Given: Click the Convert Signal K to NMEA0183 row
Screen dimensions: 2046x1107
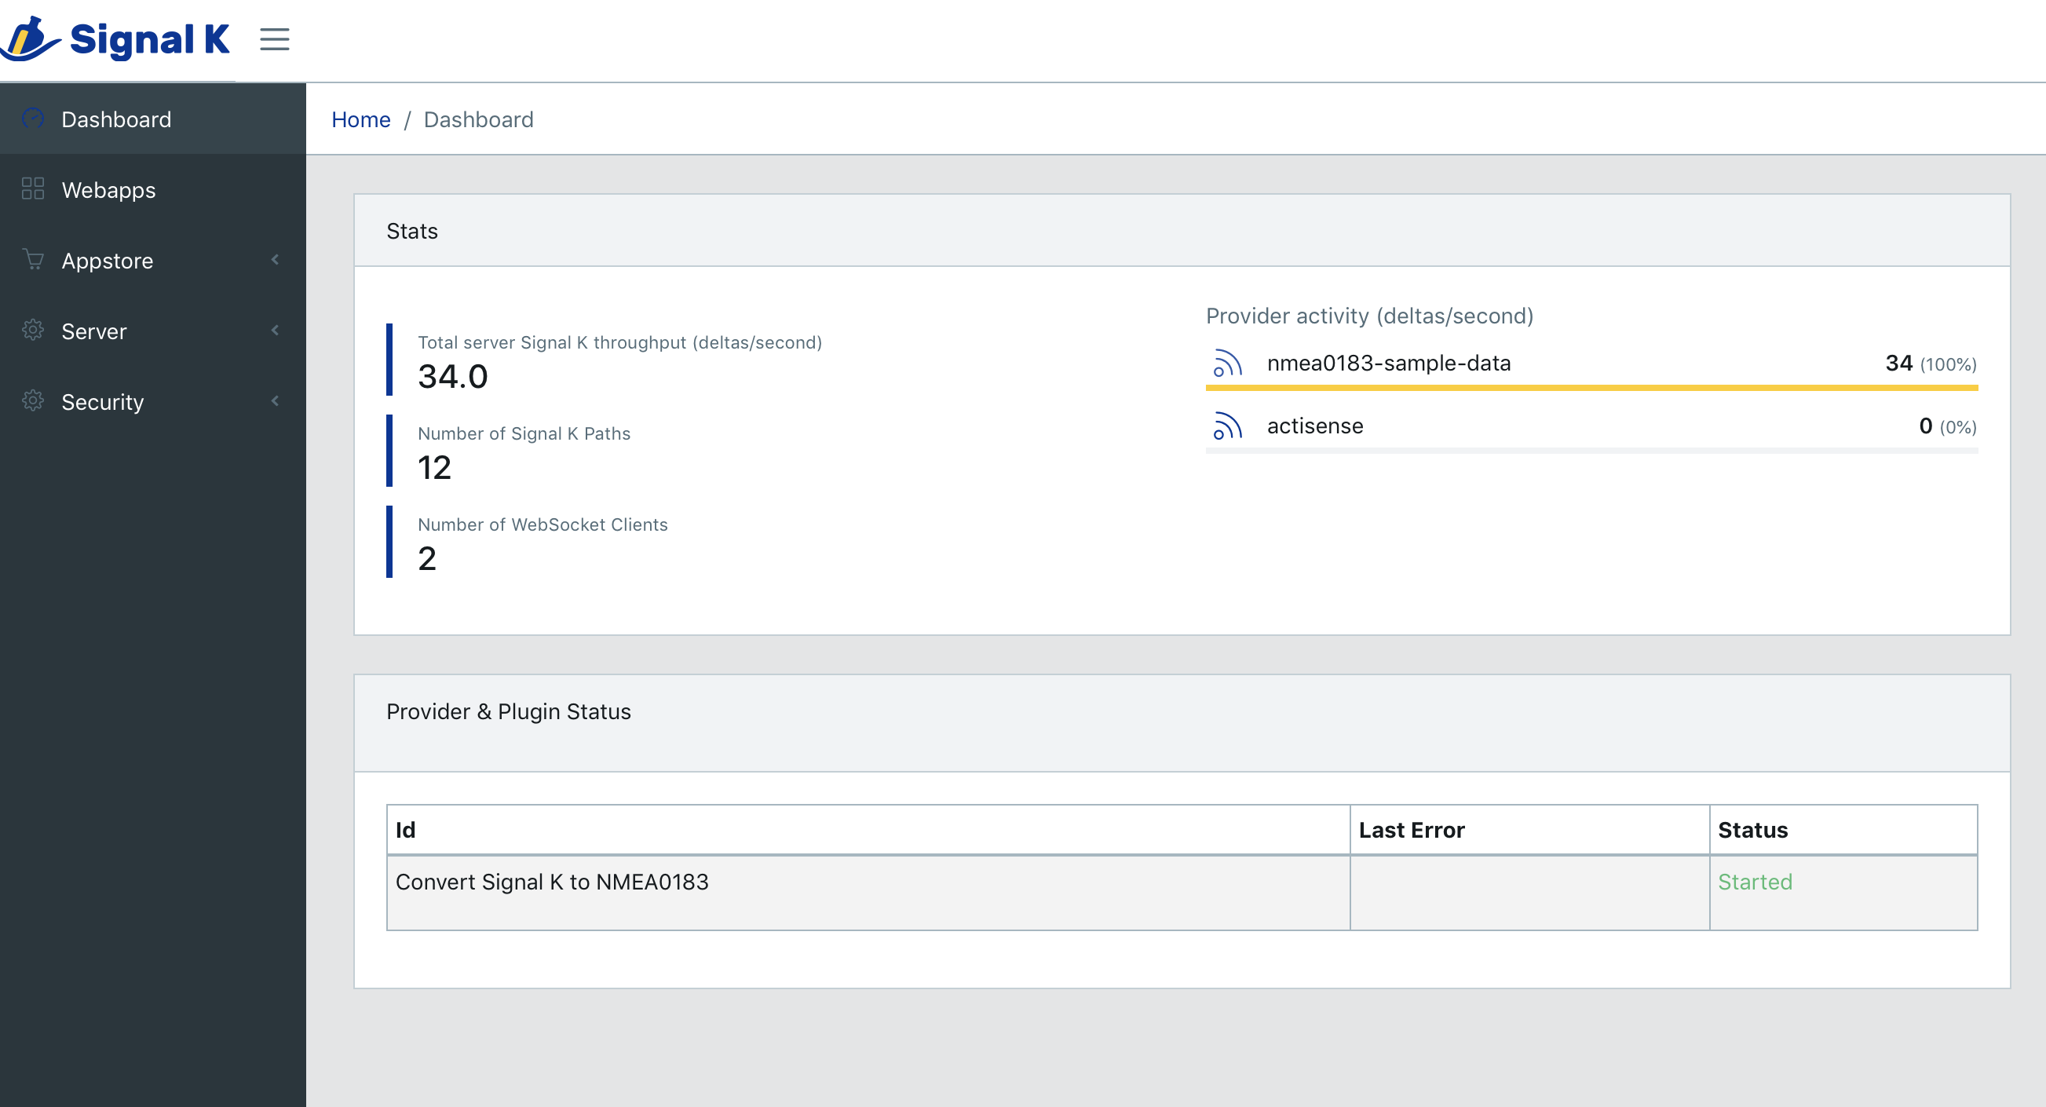Looking at the screenshot, I should pyautogui.click(x=552, y=882).
